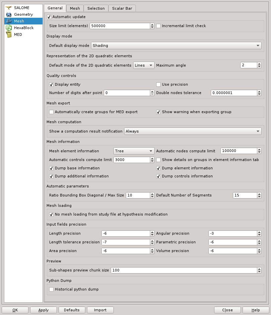Screen dimensions: 271x315
Task: Click Double nodes tolerance spinner arrows
Action: click(259, 93)
